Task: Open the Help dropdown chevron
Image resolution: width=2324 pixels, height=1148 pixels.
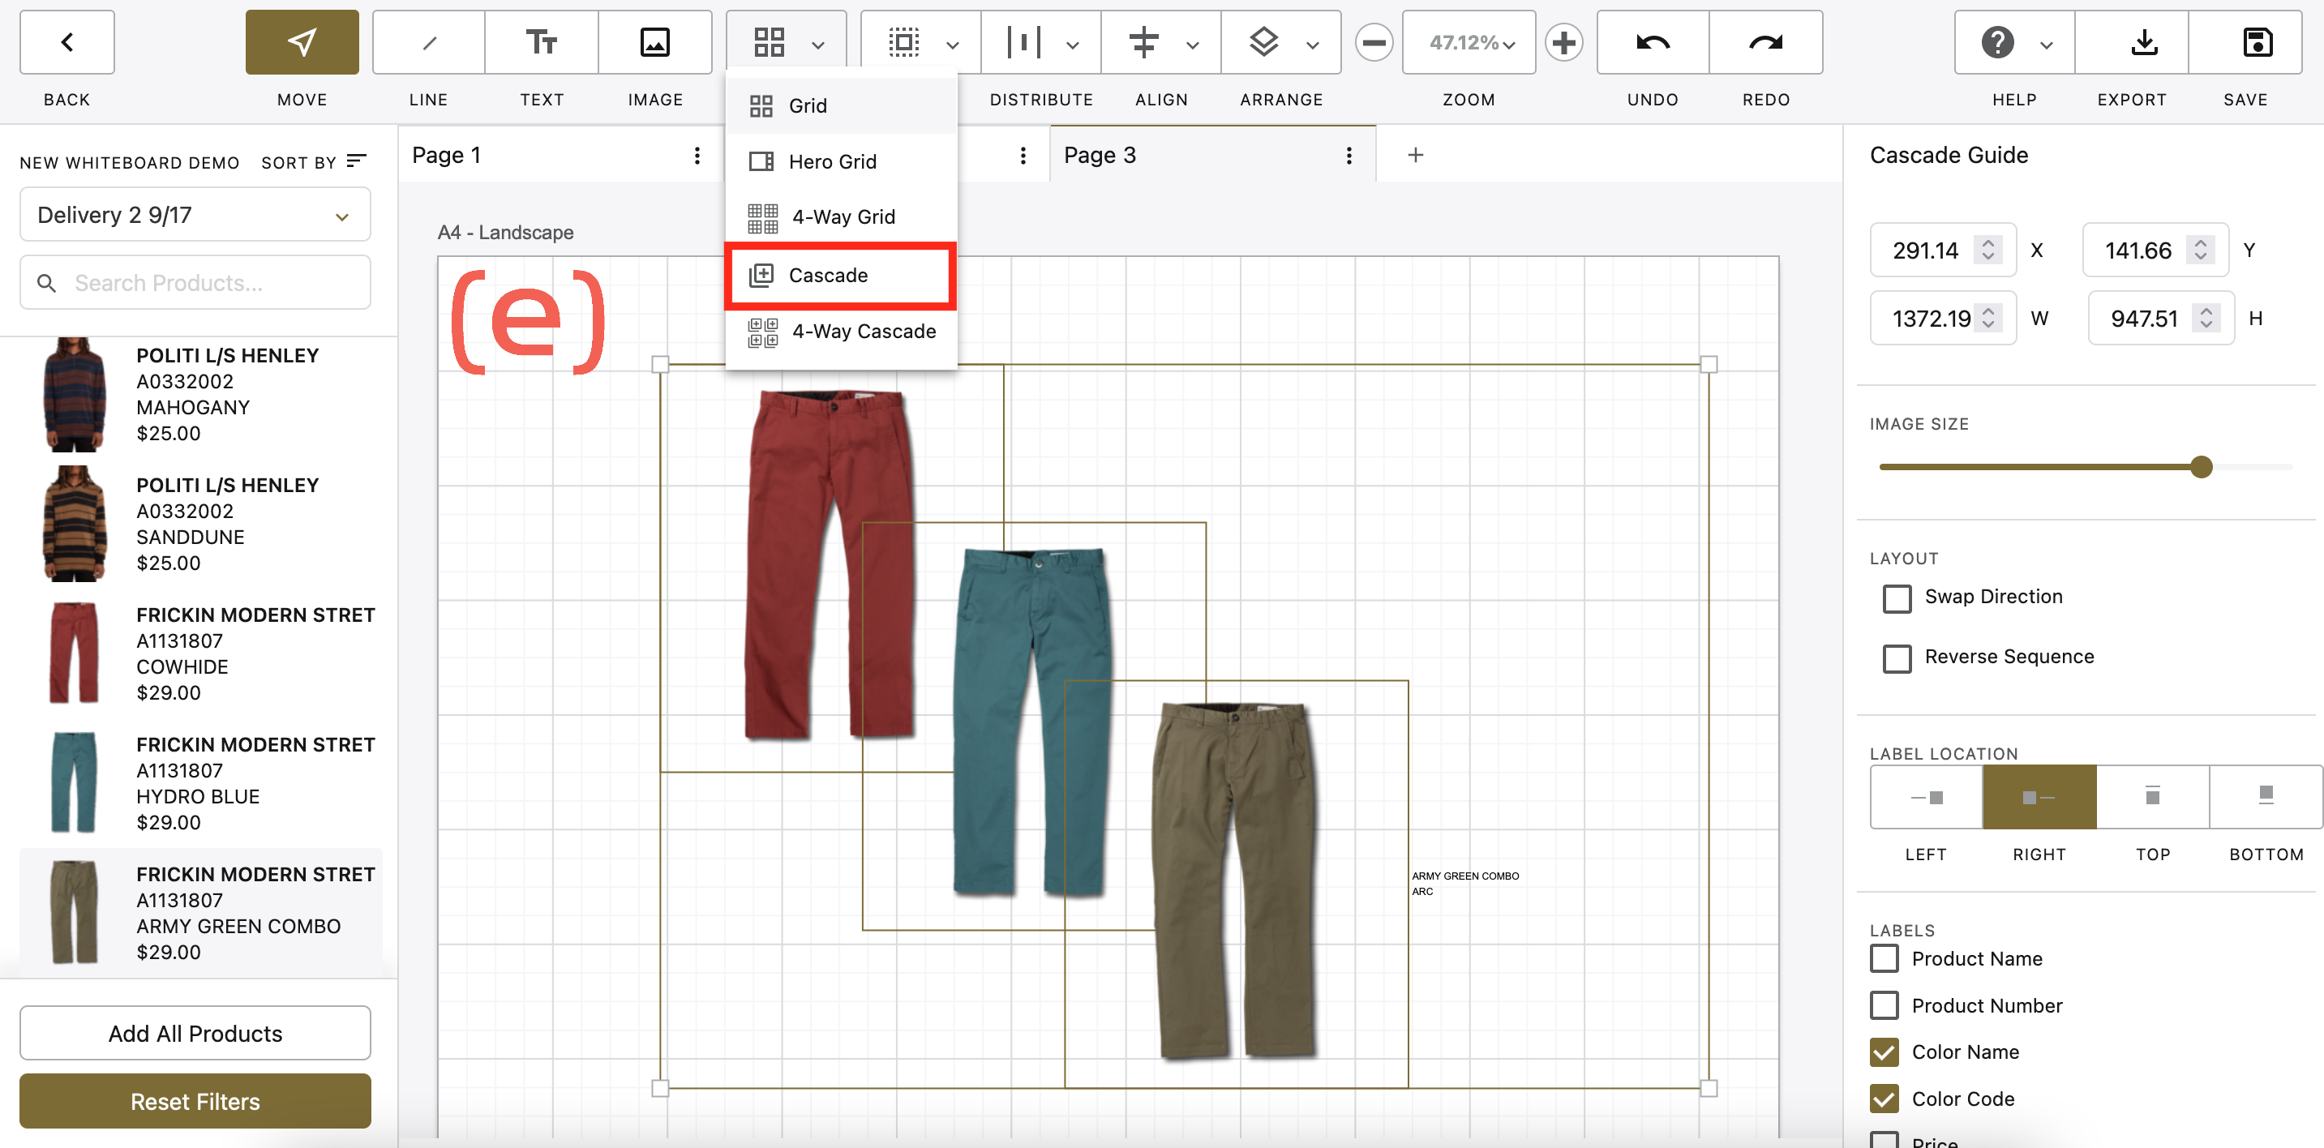Action: click(x=2045, y=42)
